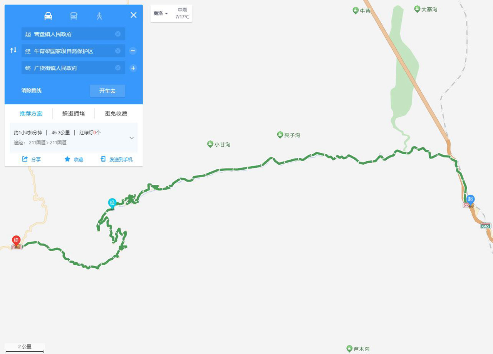This screenshot has width=493, height=354.
Task: Click the red destination marker on the map
Action: point(16,241)
